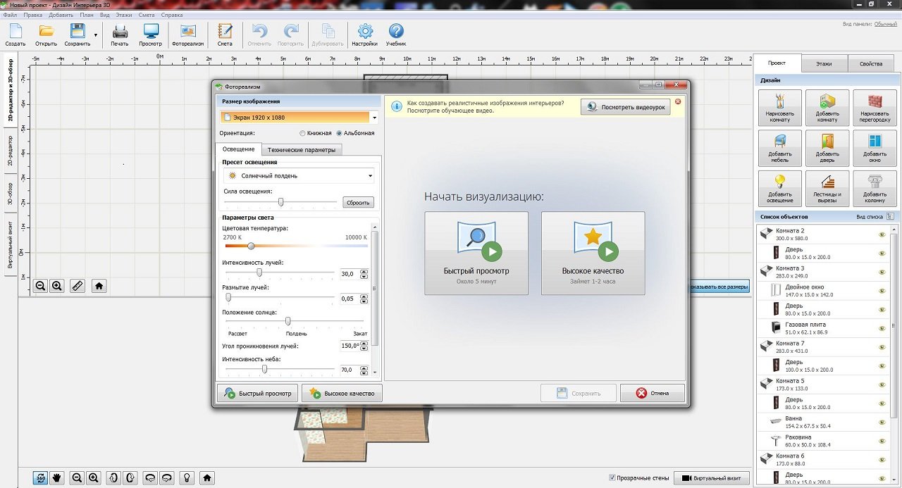Click Добавить мебель icon in design panel
This screenshot has width=902, height=488.
(779, 147)
